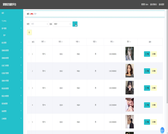168x134 pixels.
Task: Open details for user 用户4 row
Action: coord(147,105)
